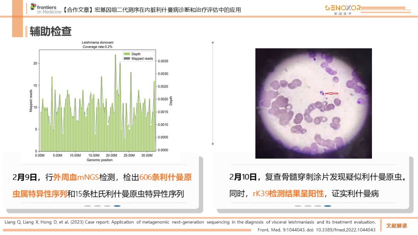
Task: Click the 2月10日 date text
Action: (243, 177)
